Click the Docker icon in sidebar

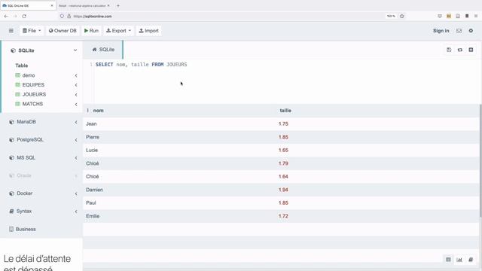(12, 193)
